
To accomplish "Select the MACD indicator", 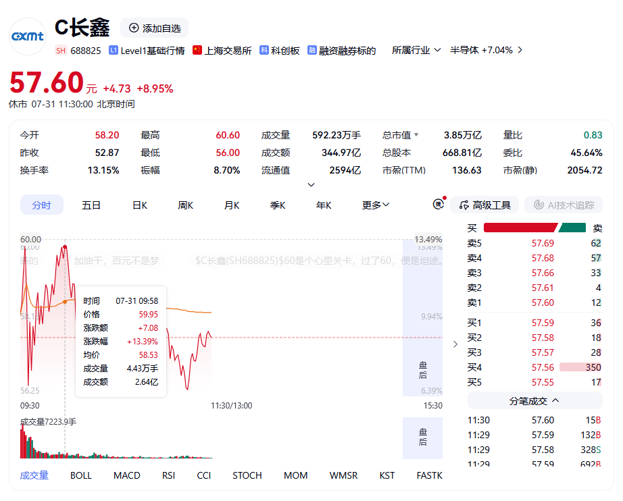I will point(127,475).
